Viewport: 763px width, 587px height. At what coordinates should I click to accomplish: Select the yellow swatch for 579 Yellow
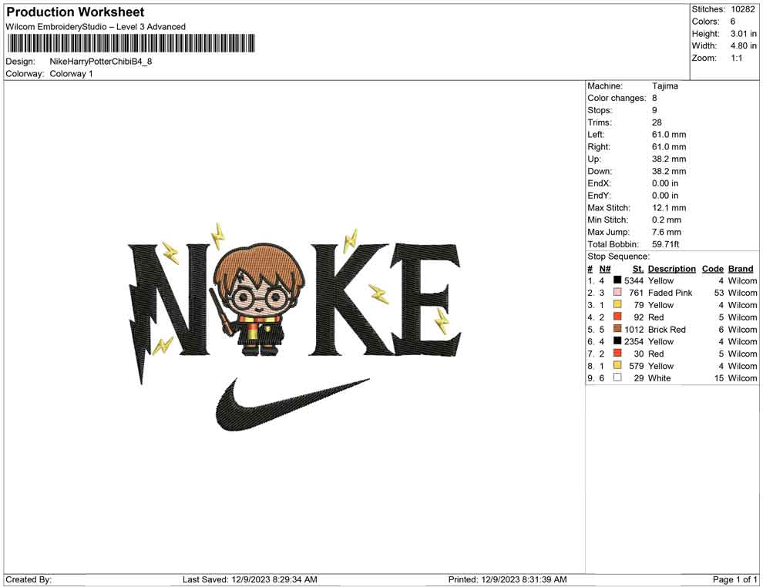click(x=617, y=365)
